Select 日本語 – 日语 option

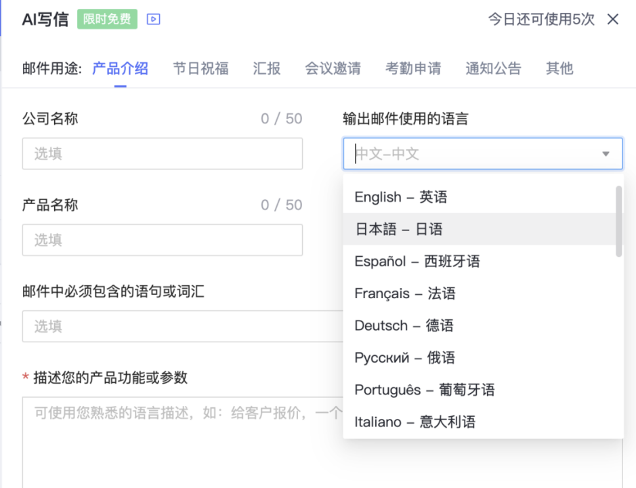[398, 229]
